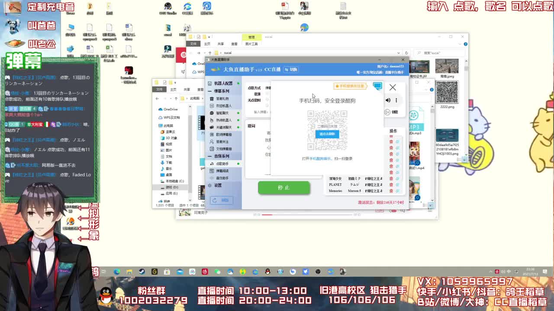
Task: Toggle the 机器人配置 green status dot
Action: click(238, 83)
